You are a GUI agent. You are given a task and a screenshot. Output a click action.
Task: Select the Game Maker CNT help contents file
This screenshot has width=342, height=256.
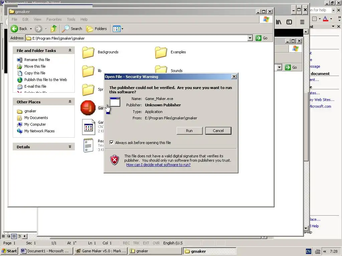[88, 127]
